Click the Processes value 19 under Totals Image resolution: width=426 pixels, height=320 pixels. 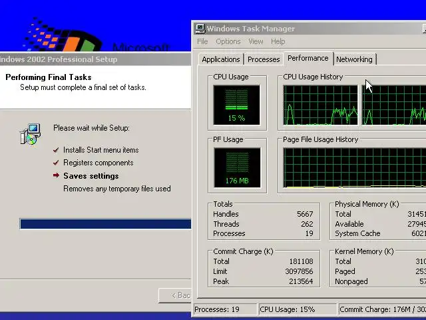point(309,233)
